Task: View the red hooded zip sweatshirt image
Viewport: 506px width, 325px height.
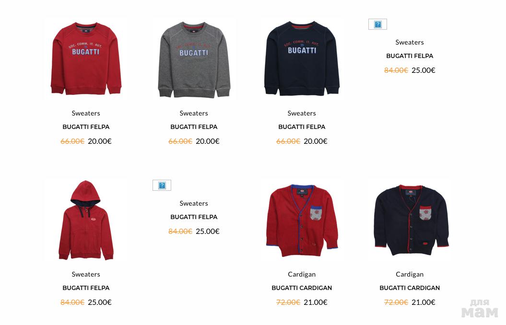Action: click(86, 220)
